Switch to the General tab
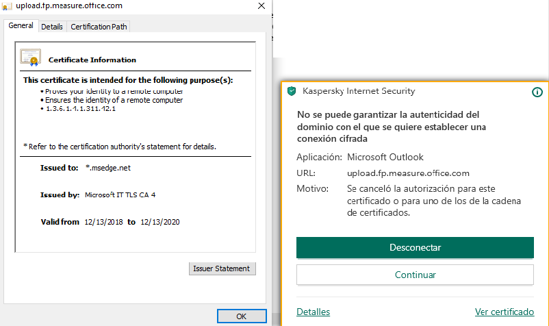Viewport: 549px width, 326px height. [21, 25]
